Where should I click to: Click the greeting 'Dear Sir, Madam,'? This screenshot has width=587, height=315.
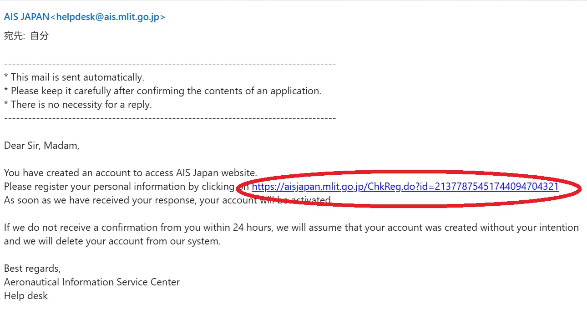point(42,146)
